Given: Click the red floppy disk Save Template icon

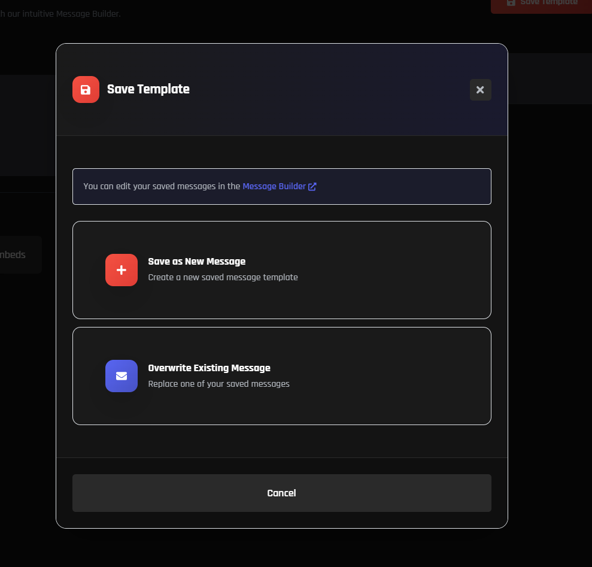Looking at the screenshot, I should 86,90.
